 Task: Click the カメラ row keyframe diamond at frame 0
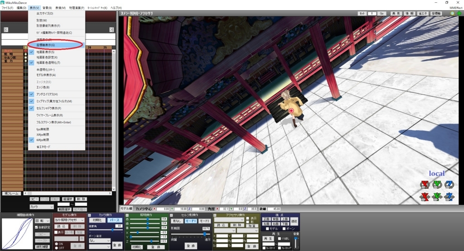tap(26, 51)
